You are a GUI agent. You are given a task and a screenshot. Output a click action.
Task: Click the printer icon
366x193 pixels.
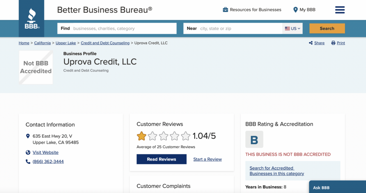point(333,43)
